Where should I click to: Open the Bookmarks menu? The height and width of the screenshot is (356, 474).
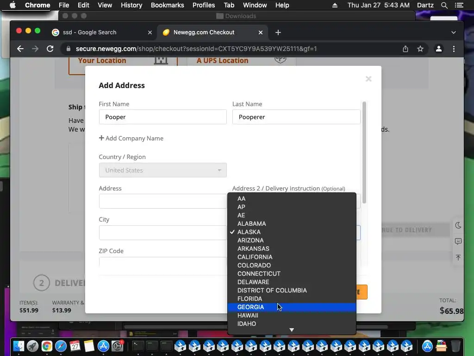[x=168, y=5]
